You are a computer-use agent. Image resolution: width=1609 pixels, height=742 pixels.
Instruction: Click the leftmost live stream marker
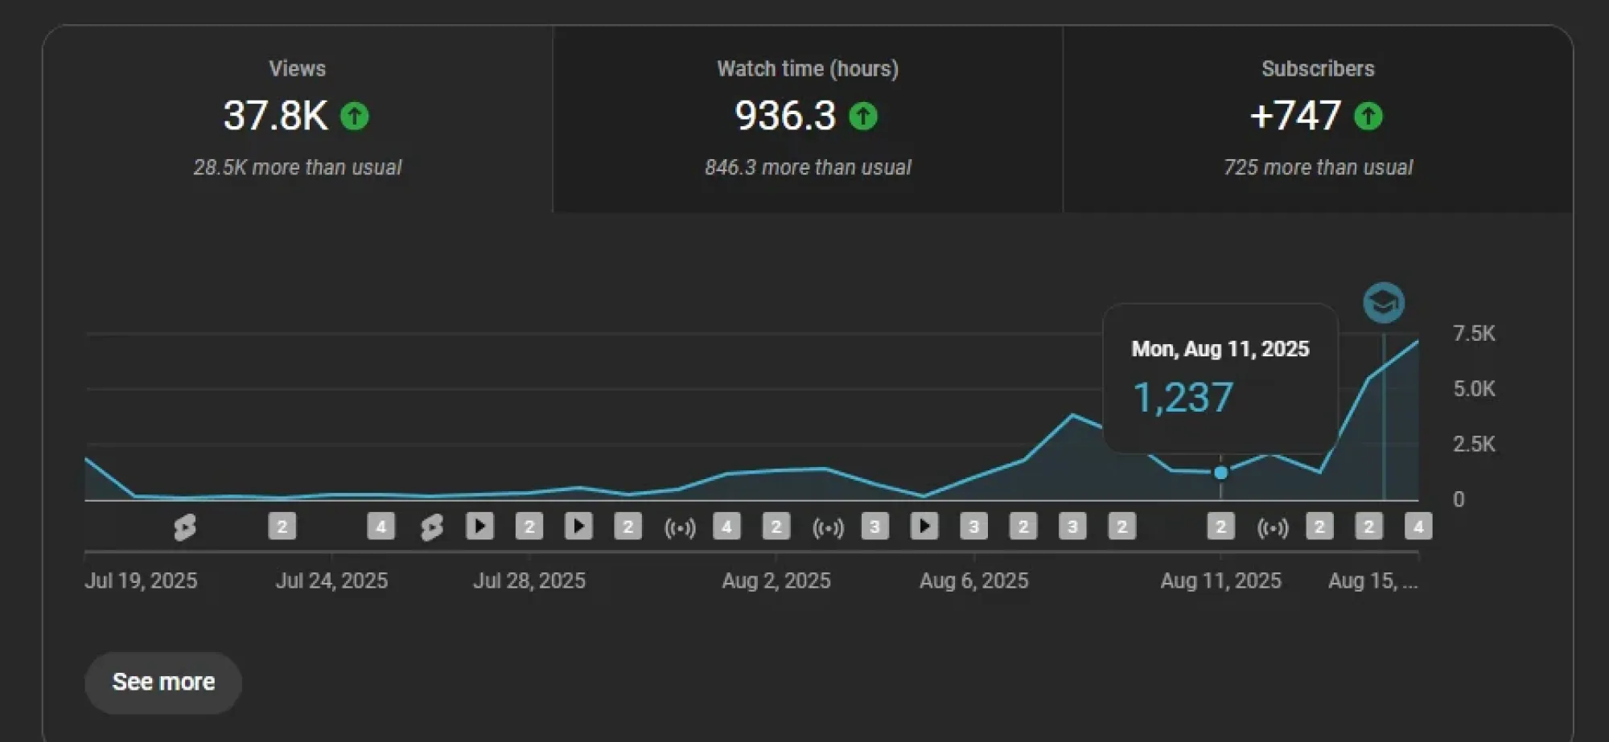[x=679, y=527]
